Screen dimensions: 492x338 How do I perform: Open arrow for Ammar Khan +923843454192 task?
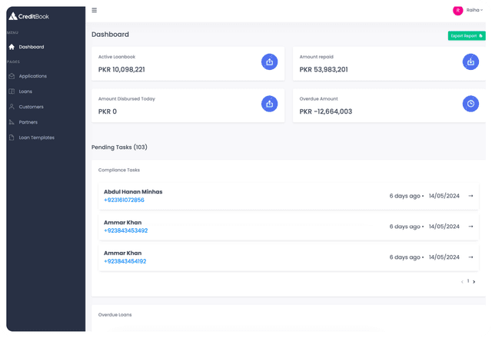[470, 257]
